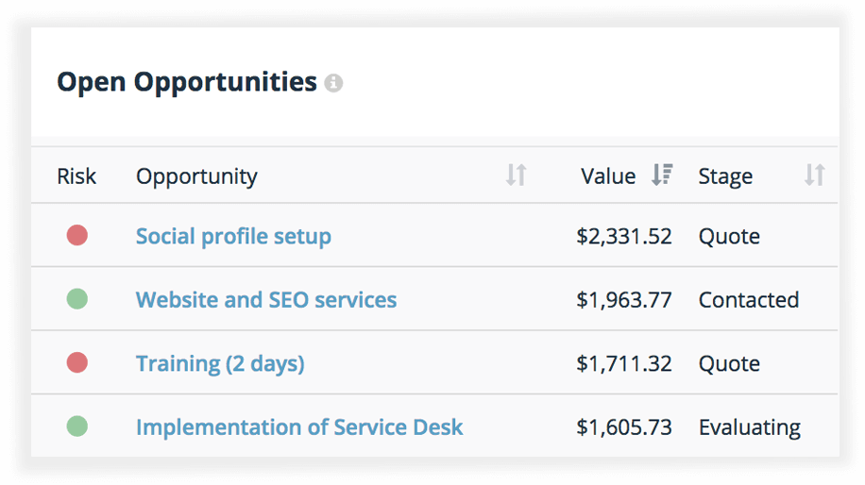Screen dimensions: 865x485
Task: Open Implementation of Service Desk opportunity
Action: 299,427
